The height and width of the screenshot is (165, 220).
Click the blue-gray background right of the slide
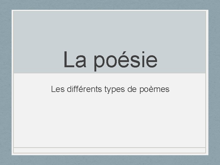(214, 82)
